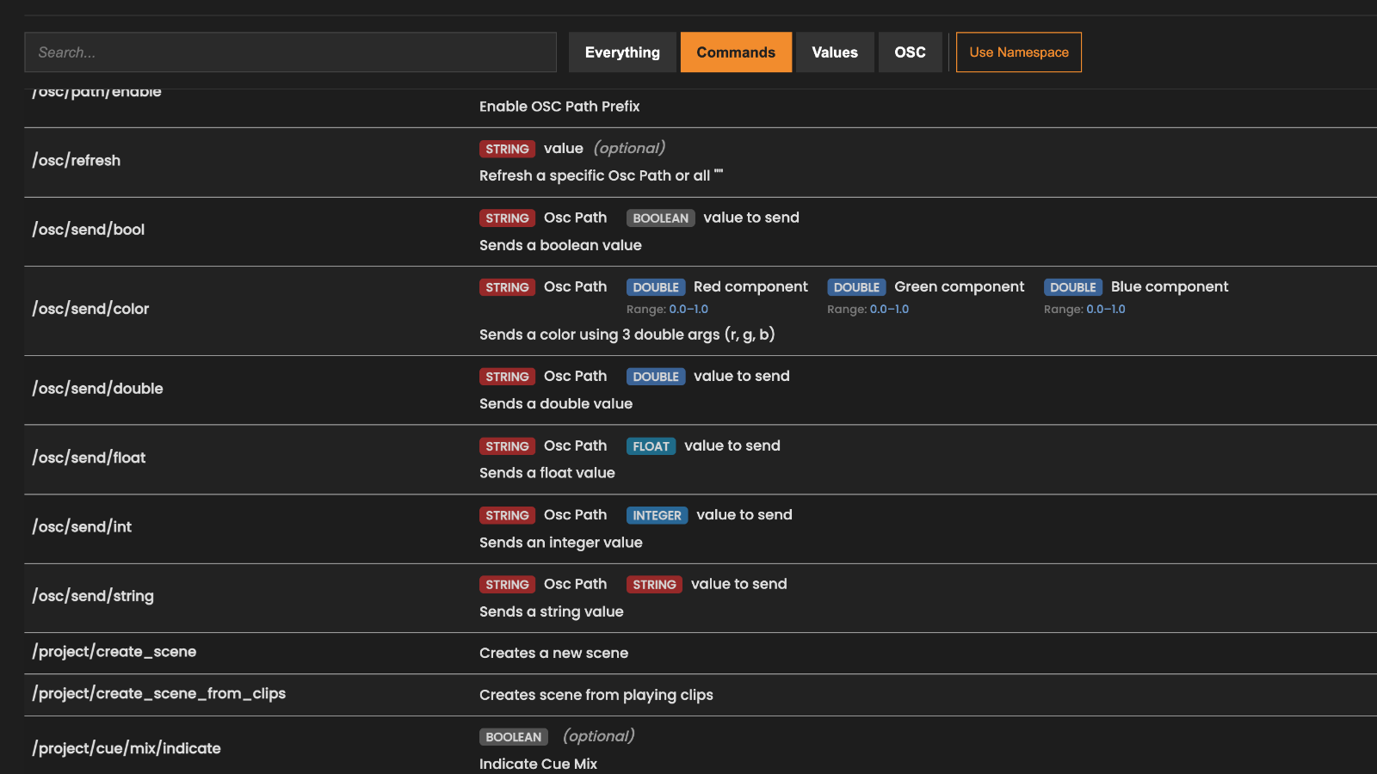Click the INTEGER type badge

click(x=657, y=515)
